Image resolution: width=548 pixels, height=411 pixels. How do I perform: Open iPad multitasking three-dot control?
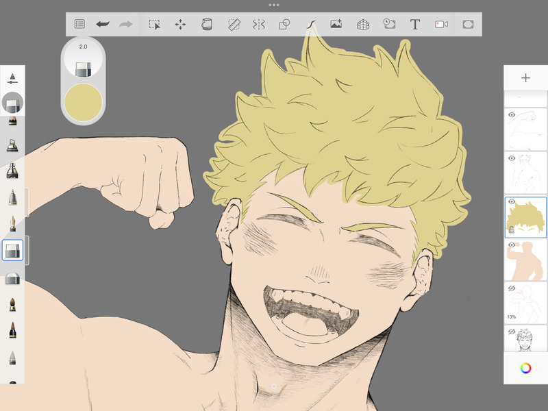pos(274,5)
